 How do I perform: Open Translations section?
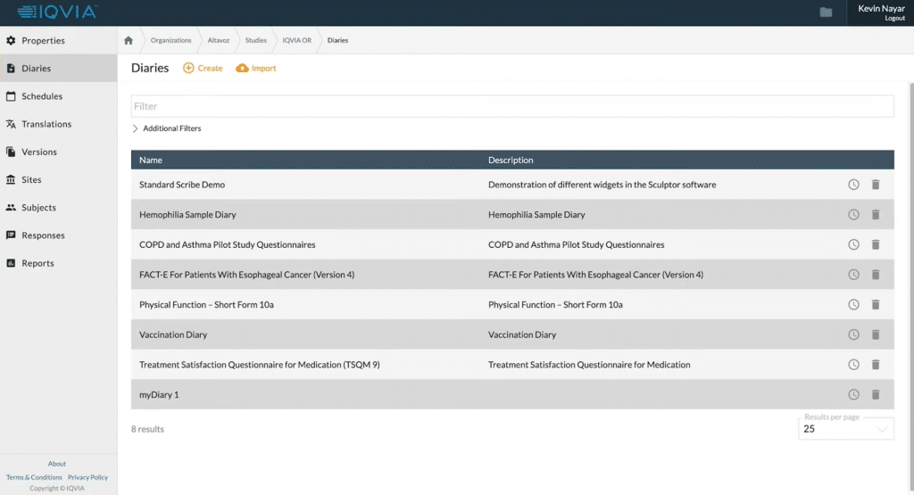[58, 124]
